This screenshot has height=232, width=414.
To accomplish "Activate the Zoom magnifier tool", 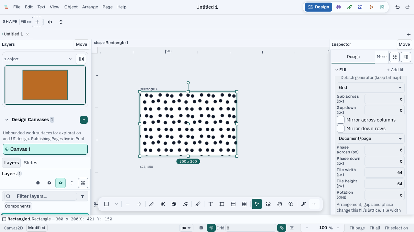I will (291, 204).
